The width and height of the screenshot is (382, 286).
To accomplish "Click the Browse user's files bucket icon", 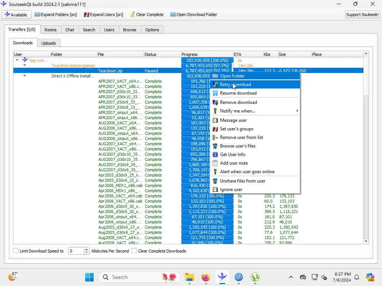I will [215, 146].
